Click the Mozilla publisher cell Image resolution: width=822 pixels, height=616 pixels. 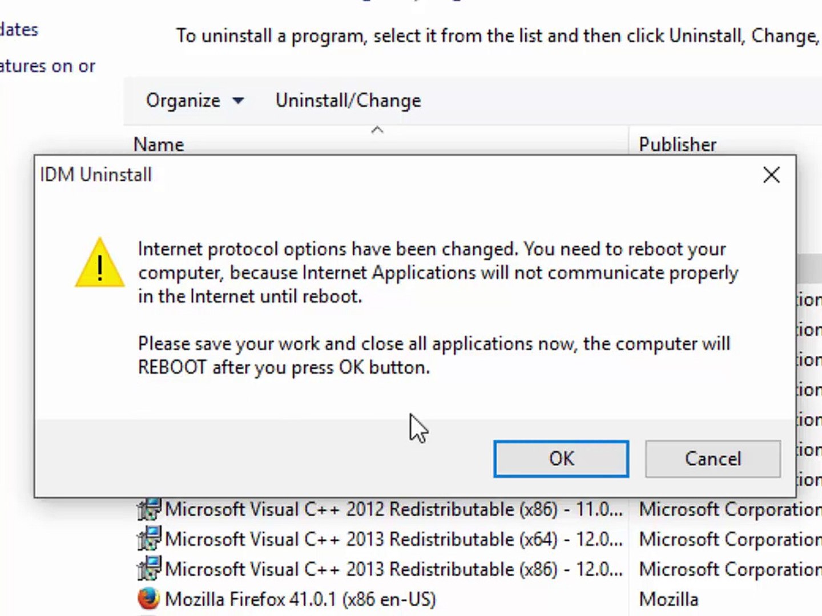coord(668,599)
